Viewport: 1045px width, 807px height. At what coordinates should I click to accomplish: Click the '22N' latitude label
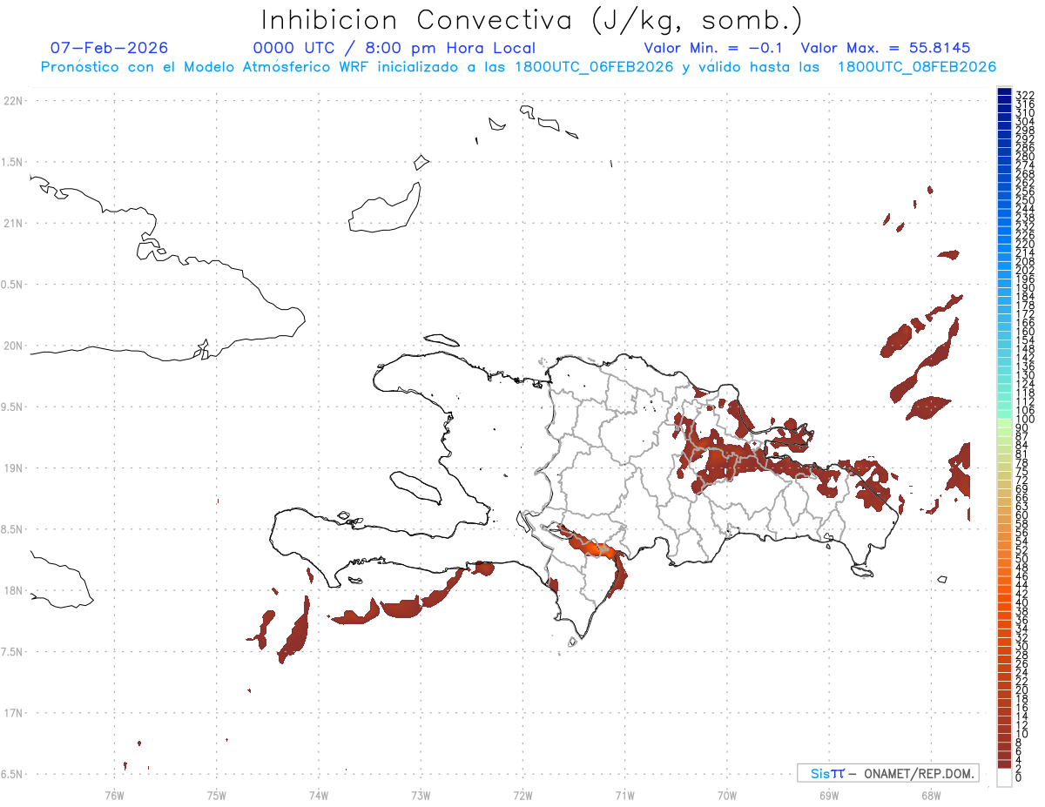pos(12,101)
